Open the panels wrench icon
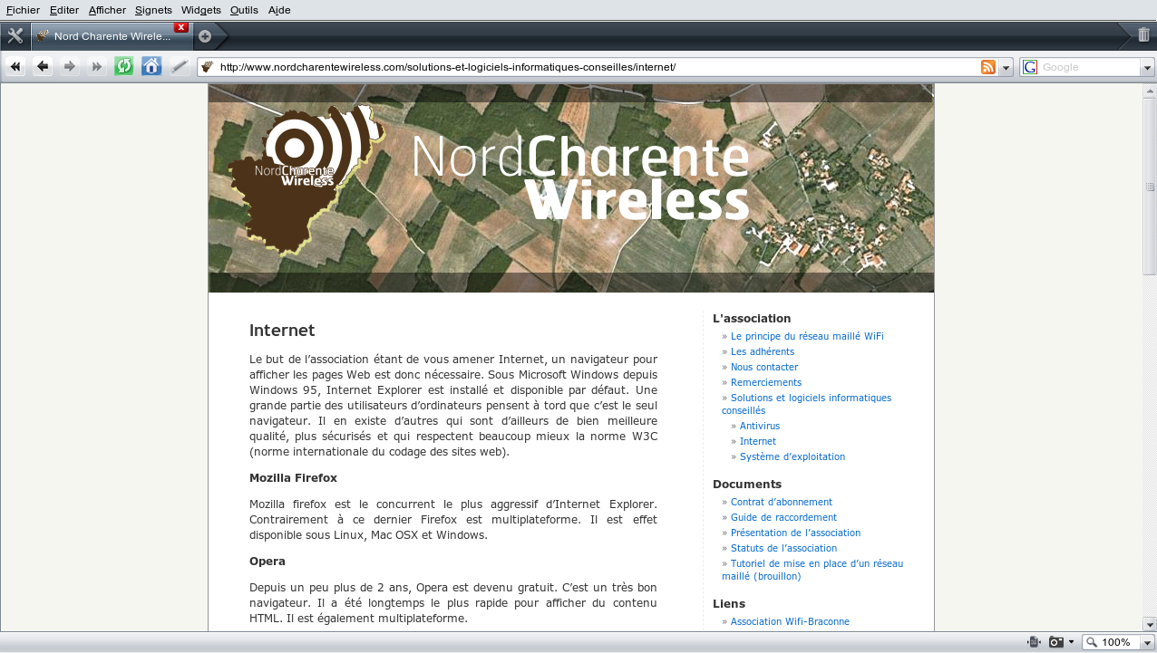Screen dimensions: 1157x653 tap(15, 36)
